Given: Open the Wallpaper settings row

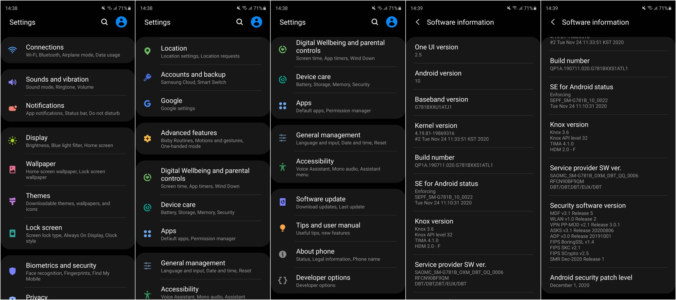Looking at the screenshot, I should (x=68, y=170).
